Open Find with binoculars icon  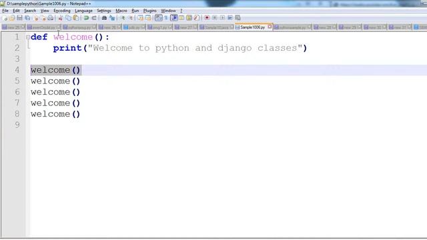(x=104, y=18)
